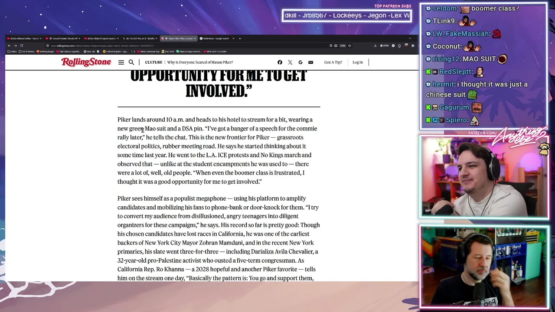Viewport: 555px width, 312px height.
Task: Click the browser forward arrow
Action: pos(15,45)
